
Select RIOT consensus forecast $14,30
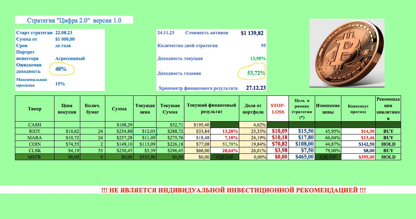(358, 131)
